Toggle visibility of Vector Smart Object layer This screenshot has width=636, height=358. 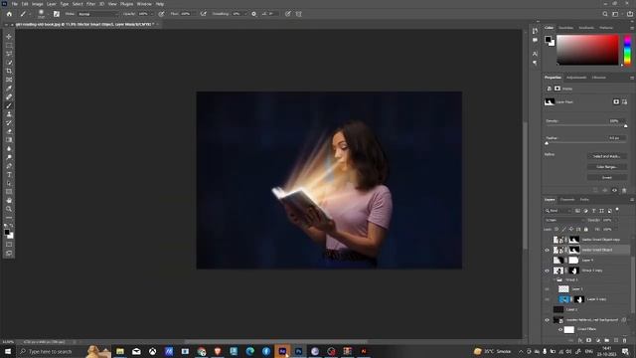547,250
